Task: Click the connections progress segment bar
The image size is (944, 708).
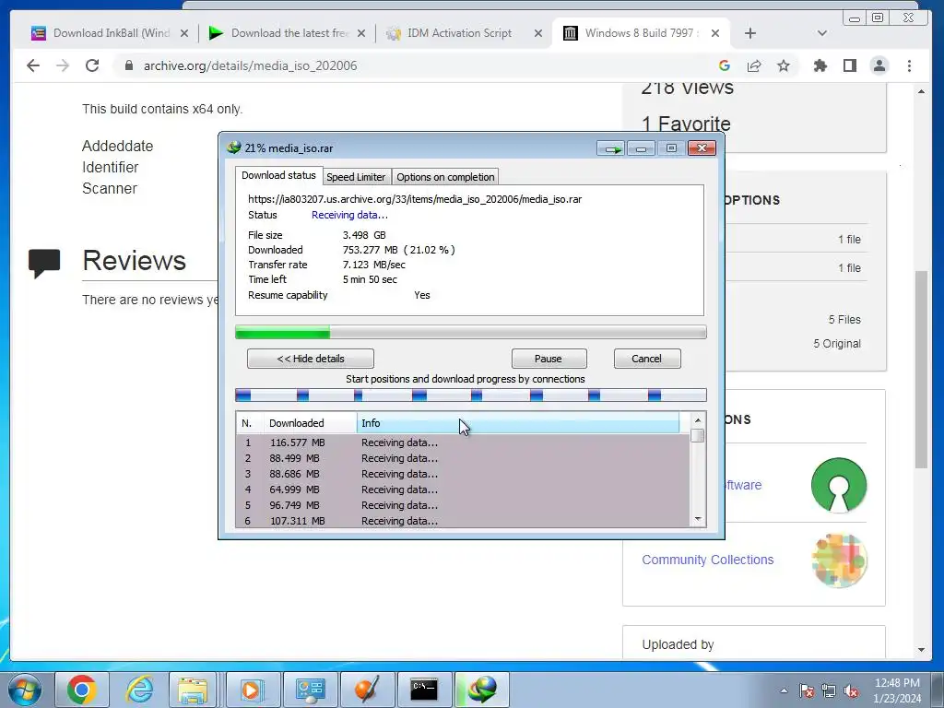Action: point(471,395)
